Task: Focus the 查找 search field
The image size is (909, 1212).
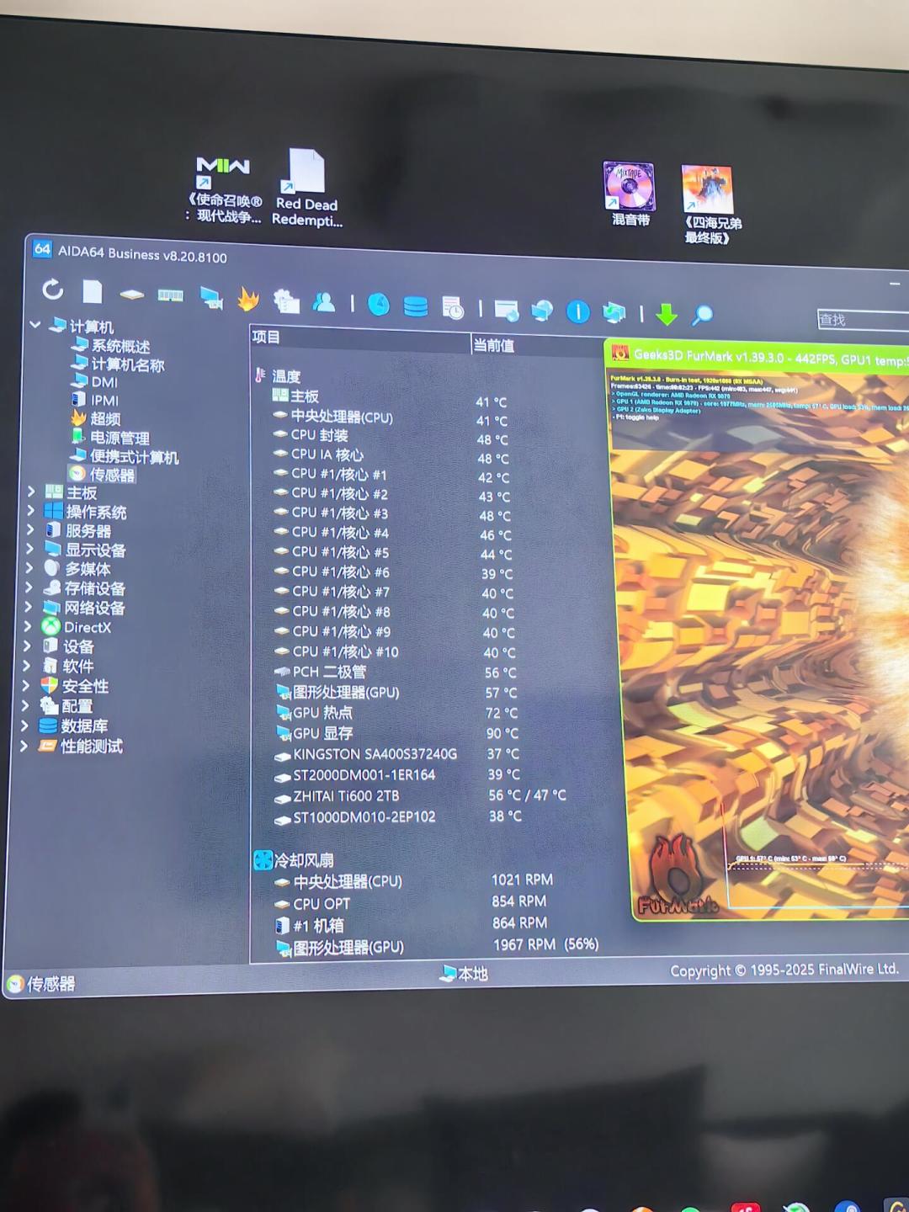Action: (863, 320)
